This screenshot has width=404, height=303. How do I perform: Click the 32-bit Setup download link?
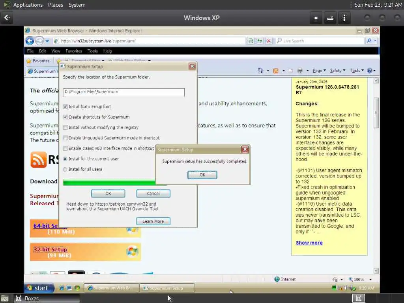pos(50,249)
